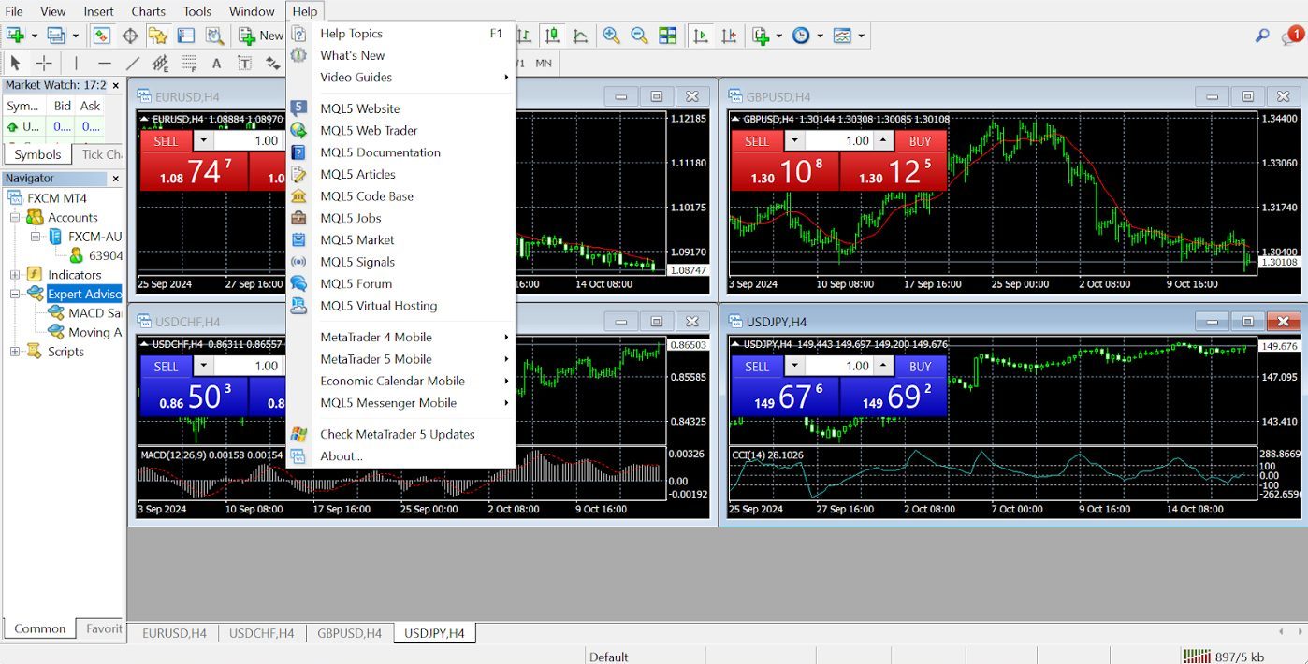The height and width of the screenshot is (664, 1308).
Task: Click the New Order toolbar button
Action: (260, 36)
